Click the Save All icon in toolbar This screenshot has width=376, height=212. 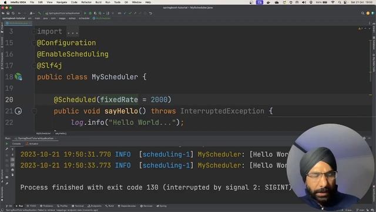click(8, 13)
